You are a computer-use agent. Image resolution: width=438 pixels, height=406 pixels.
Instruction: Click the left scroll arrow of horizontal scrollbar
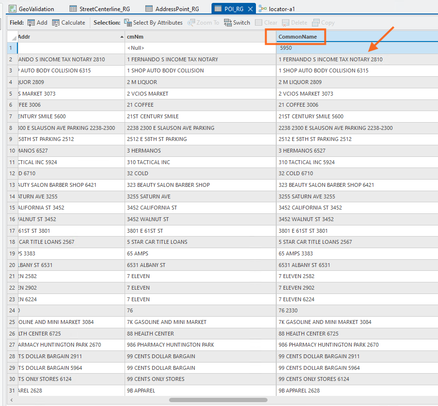11,400
